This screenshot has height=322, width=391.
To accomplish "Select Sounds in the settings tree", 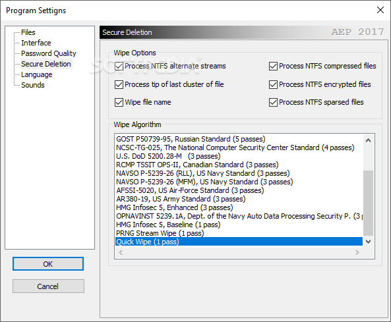I will (33, 85).
